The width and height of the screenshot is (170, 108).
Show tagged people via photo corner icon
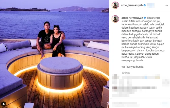[4, 104]
